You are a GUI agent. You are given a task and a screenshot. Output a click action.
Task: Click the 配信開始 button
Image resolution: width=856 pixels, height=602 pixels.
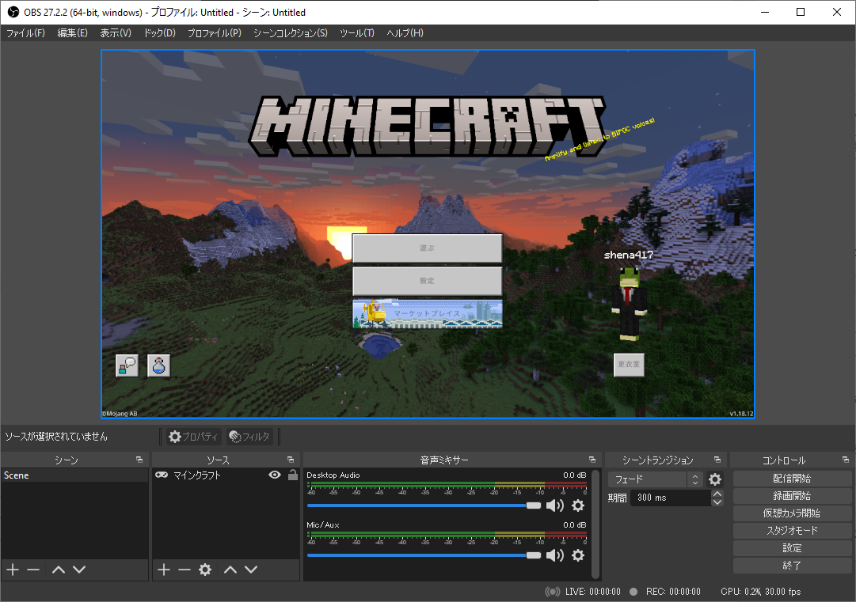792,479
